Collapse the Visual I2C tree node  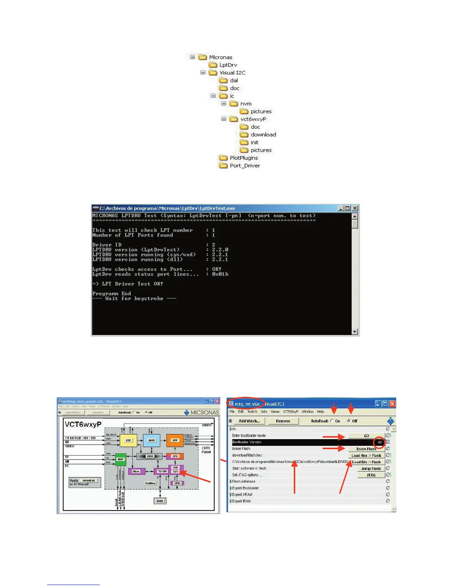click(x=203, y=73)
